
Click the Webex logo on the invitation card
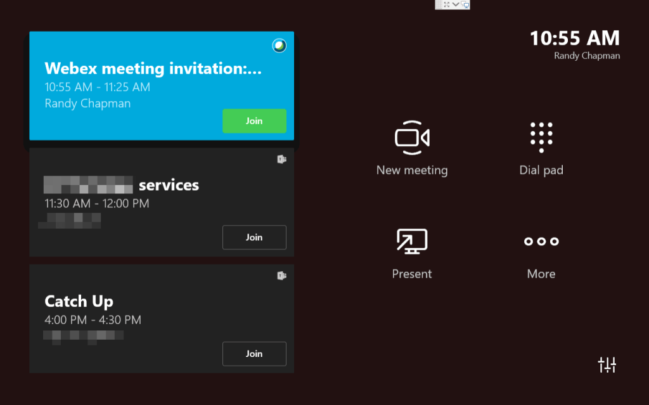279,45
